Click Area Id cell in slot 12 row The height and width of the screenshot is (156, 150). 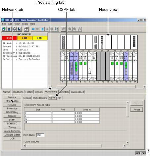pyautogui.click(x=87, y=119)
